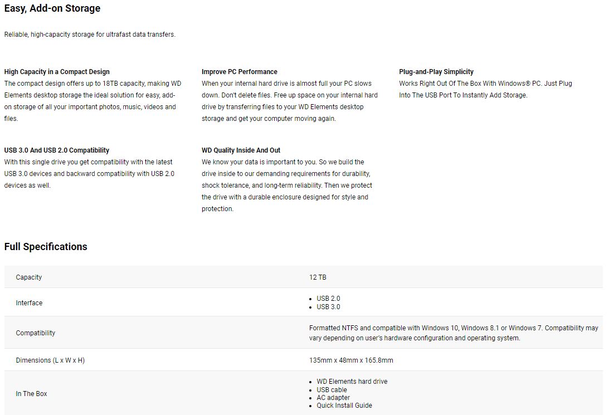Screen dimensions: 609x415
Task: Click the "Interface" specification label
Action: pos(29,303)
